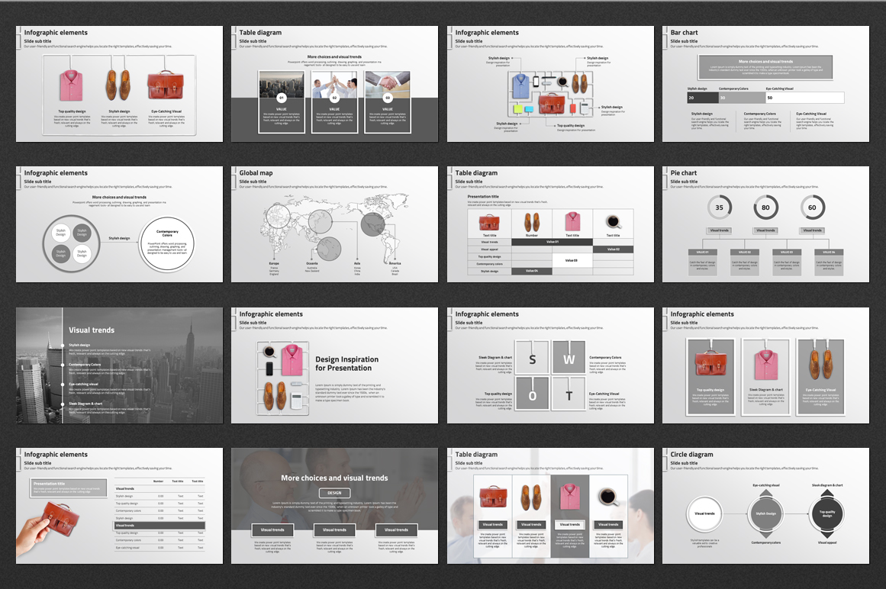Open the Circle diagram slide thumbnail

tap(765, 506)
